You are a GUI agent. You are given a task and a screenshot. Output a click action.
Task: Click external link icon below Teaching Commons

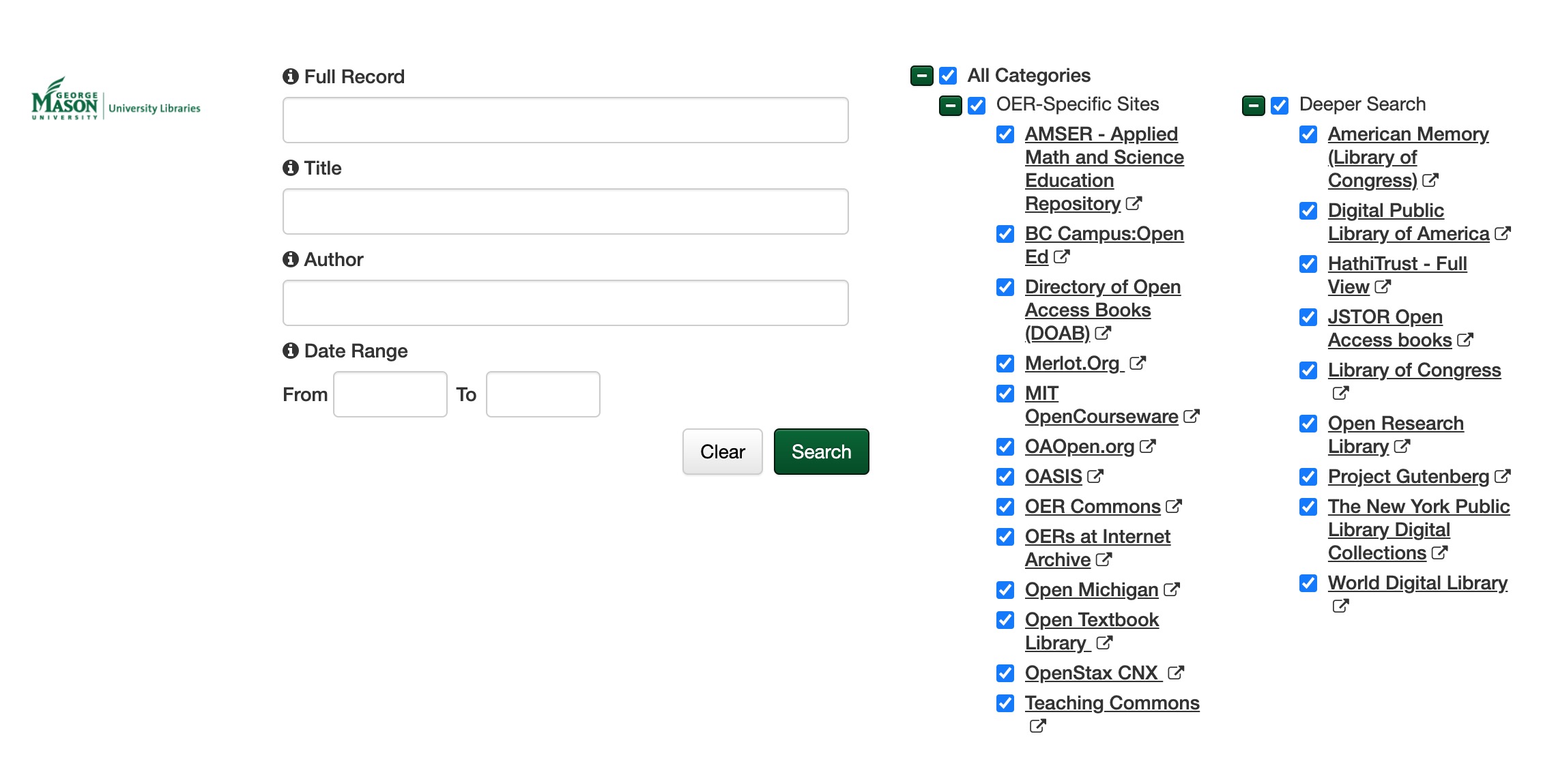click(1037, 726)
